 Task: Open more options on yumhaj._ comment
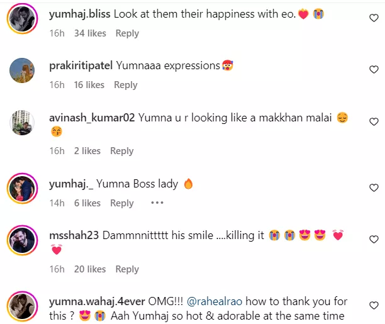[157, 203]
